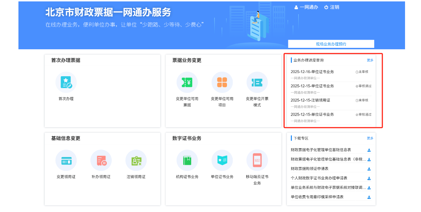
Task: Download 财政票据购领证申请表 via its download icon
Action: pyautogui.click(x=369, y=169)
